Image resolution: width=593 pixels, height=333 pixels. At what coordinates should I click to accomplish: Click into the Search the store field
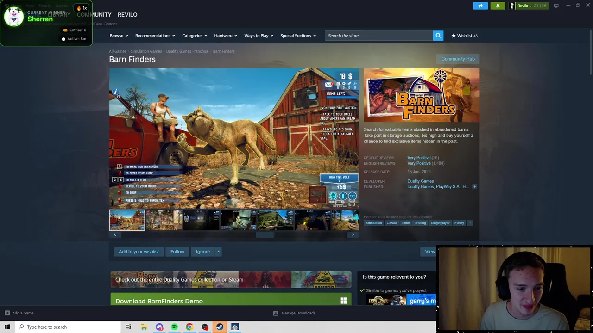coord(379,36)
